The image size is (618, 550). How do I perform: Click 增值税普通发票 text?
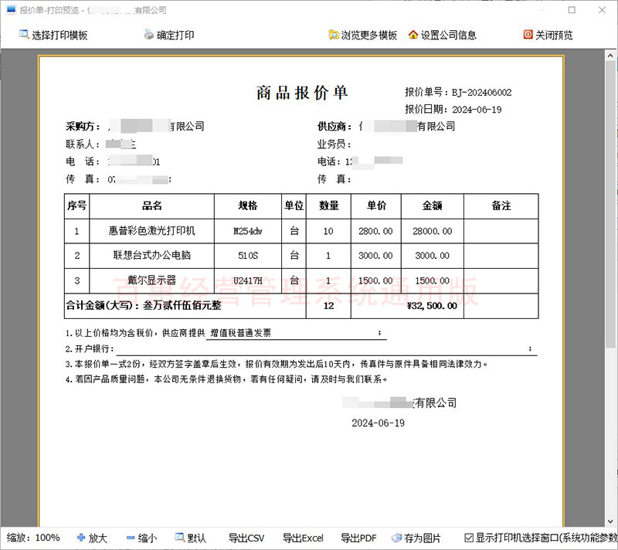coord(240,333)
